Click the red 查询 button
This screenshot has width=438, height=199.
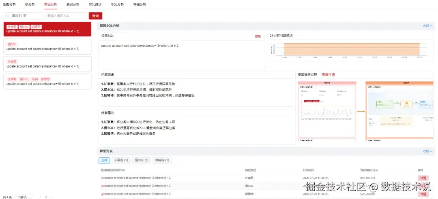96,16
